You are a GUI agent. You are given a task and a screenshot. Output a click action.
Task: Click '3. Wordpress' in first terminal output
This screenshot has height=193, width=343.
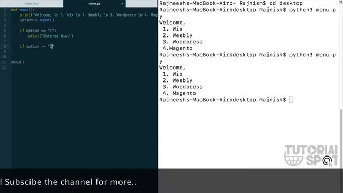[182, 42]
